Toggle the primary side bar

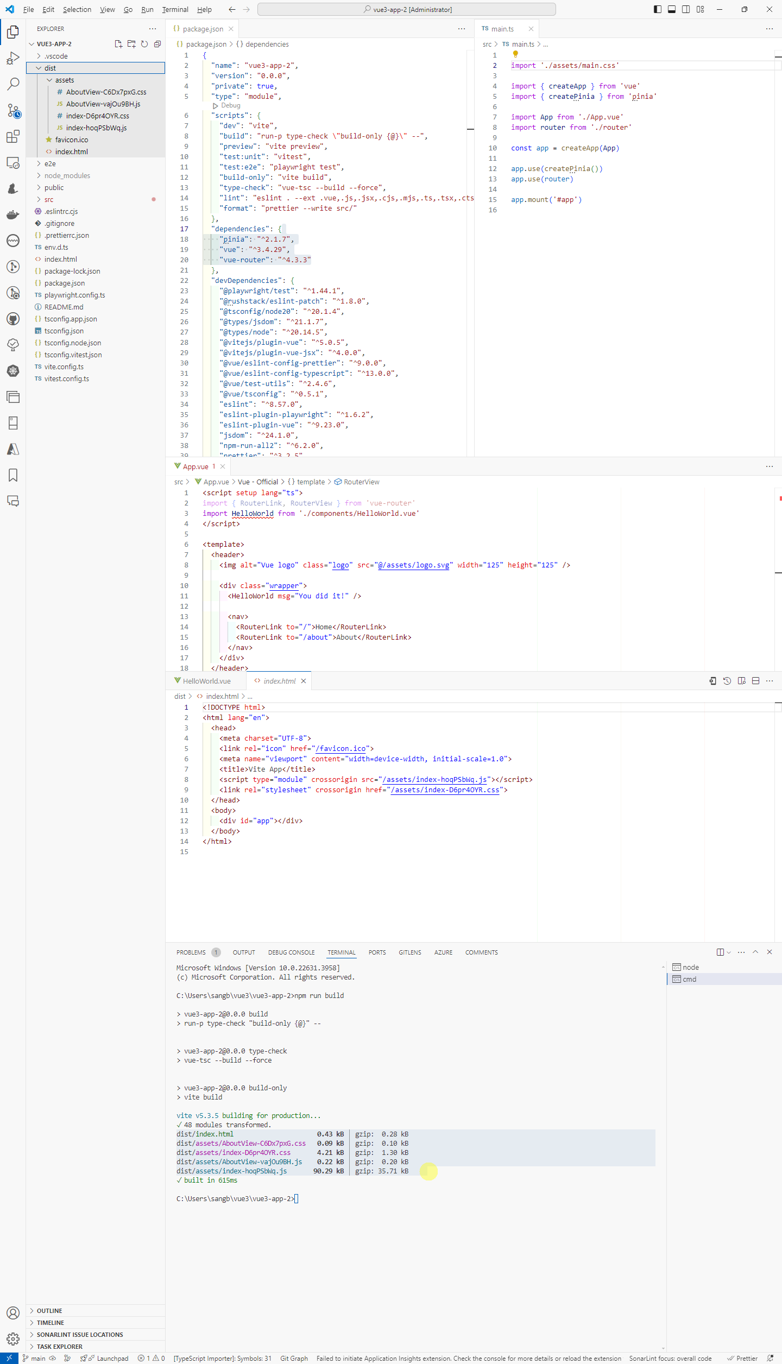[658, 9]
